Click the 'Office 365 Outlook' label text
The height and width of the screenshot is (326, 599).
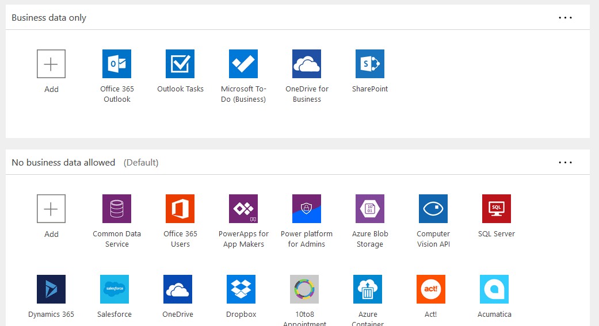pyautogui.click(x=117, y=94)
